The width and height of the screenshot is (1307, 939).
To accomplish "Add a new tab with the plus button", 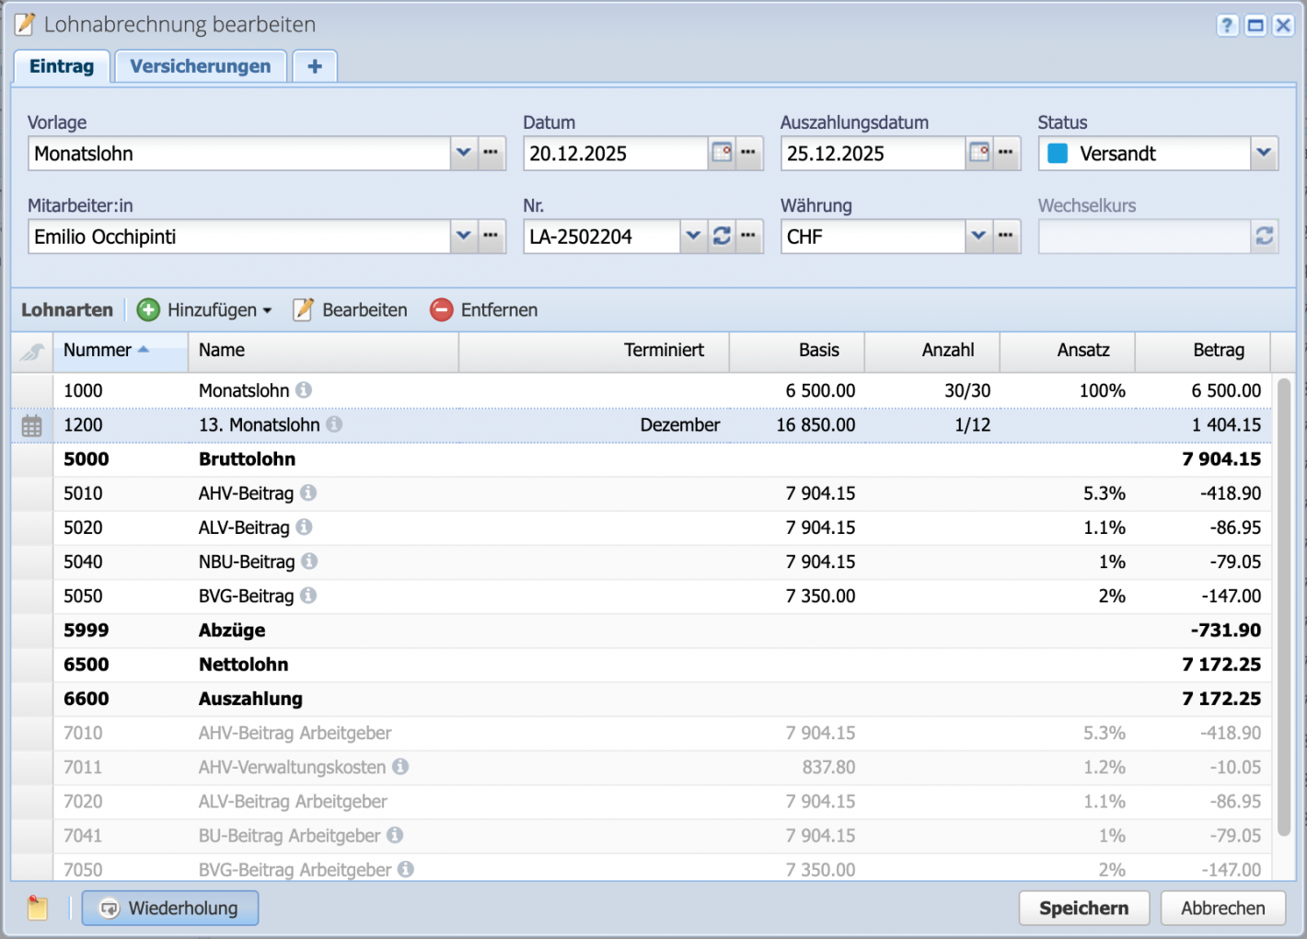I will point(314,65).
